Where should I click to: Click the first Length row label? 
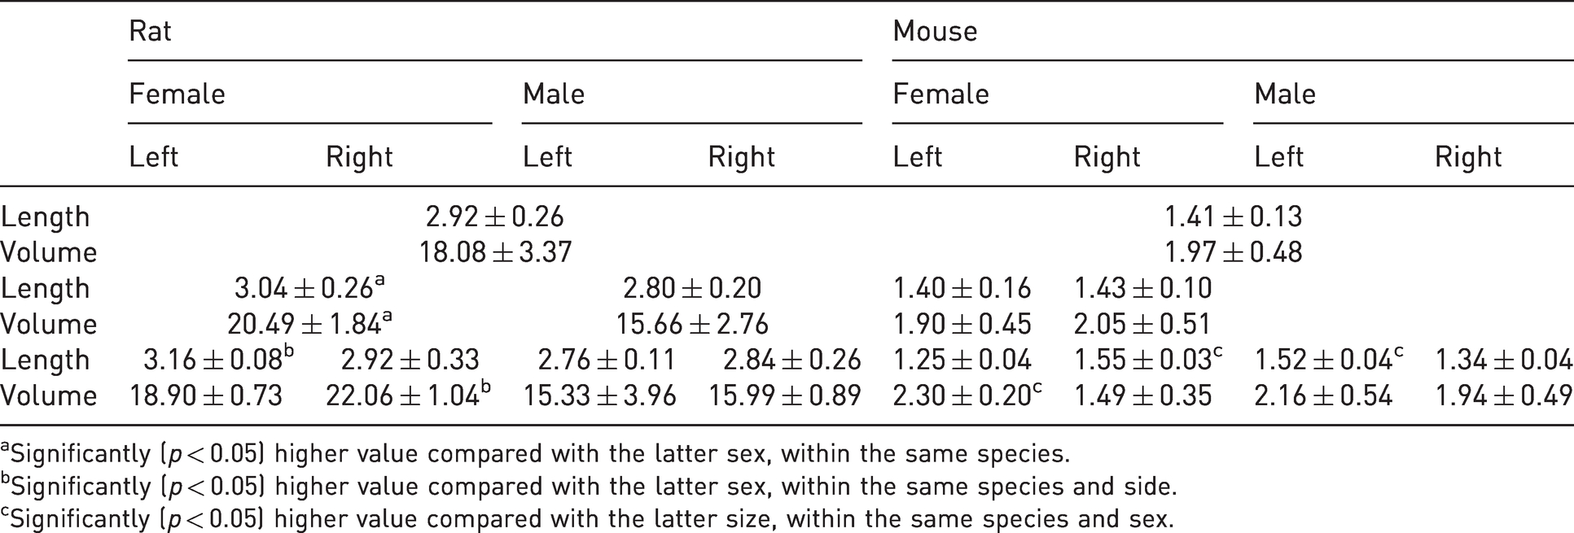click(x=46, y=217)
